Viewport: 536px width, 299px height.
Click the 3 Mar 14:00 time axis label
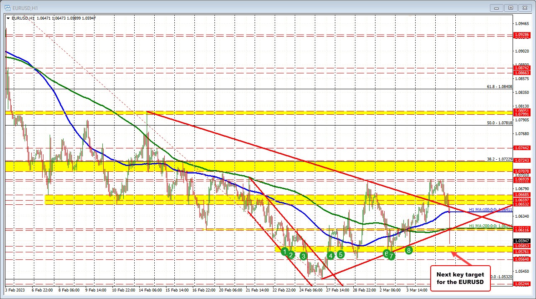click(417, 290)
